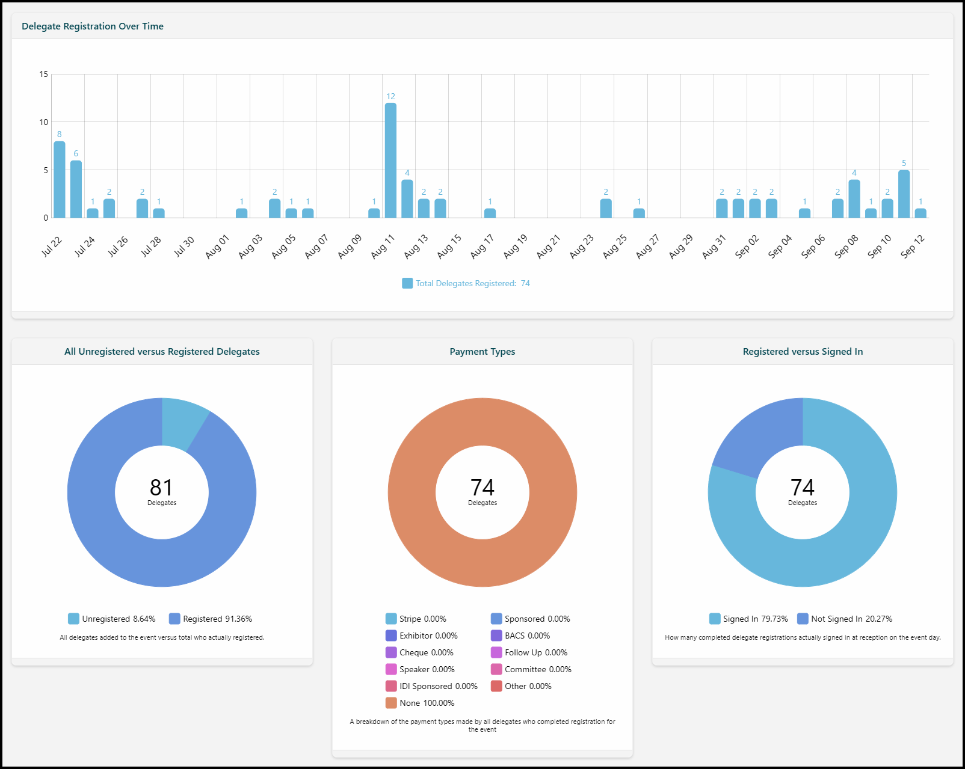This screenshot has width=965, height=769.
Task: Click the Aug 11 axis label
Action: (x=383, y=247)
